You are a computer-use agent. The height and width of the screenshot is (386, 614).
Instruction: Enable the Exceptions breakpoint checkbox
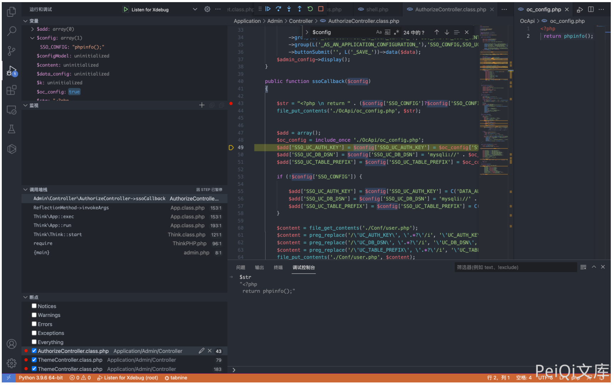(x=34, y=333)
